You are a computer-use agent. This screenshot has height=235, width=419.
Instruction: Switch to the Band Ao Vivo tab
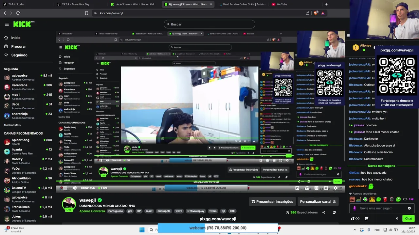242,4
